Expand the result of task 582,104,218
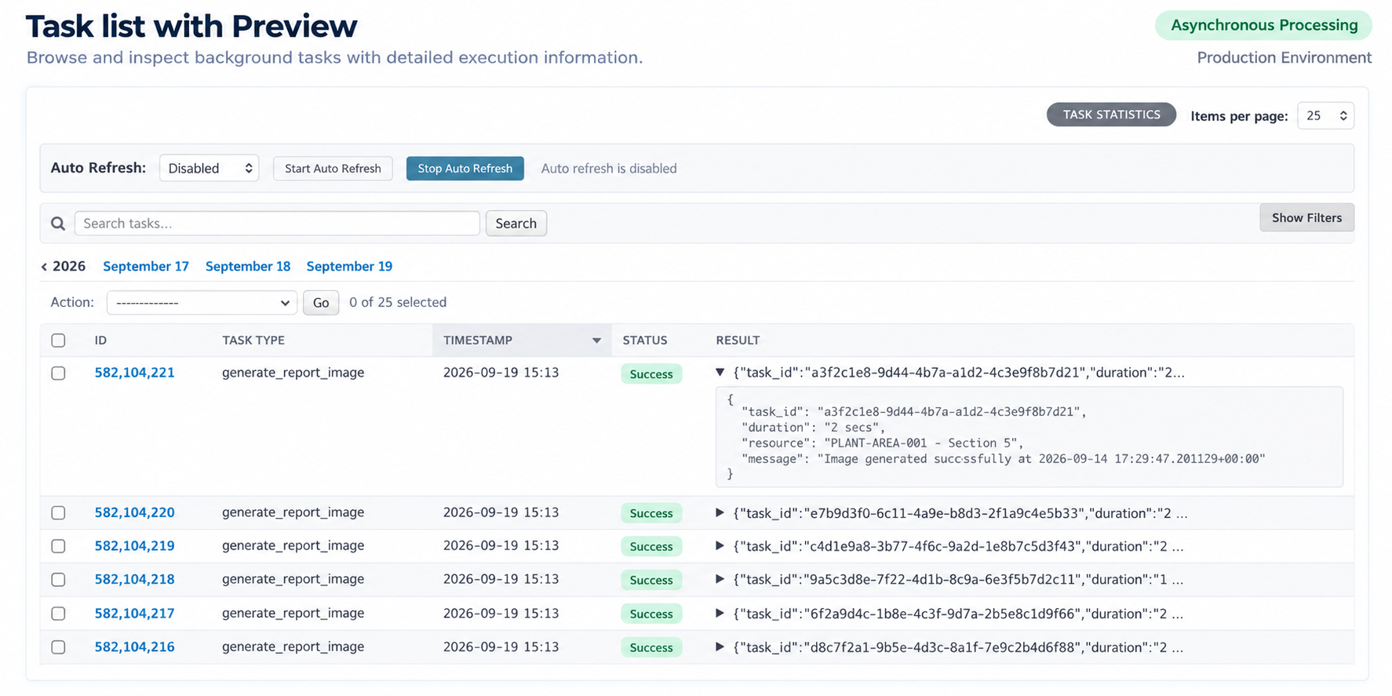The height and width of the screenshot is (696, 1392). click(x=720, y=579)
